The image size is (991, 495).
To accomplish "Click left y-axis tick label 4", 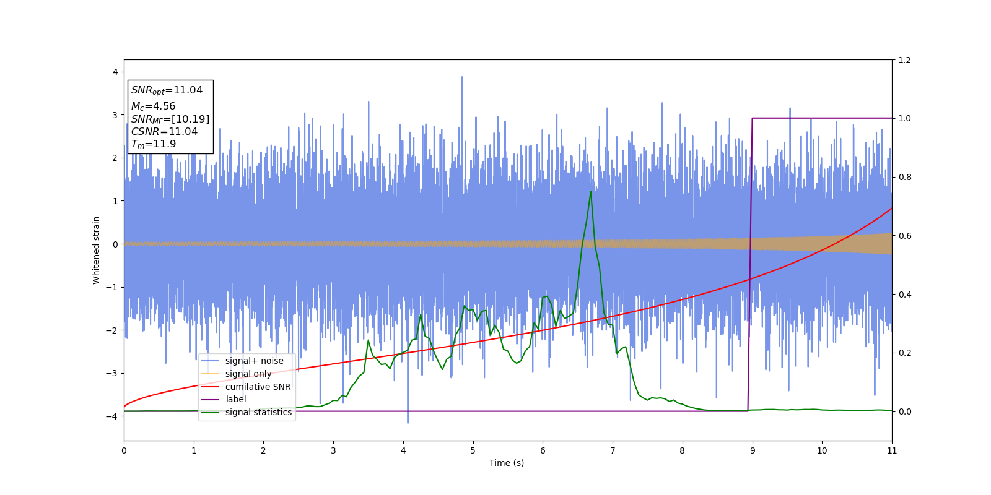I will [115, 72].
